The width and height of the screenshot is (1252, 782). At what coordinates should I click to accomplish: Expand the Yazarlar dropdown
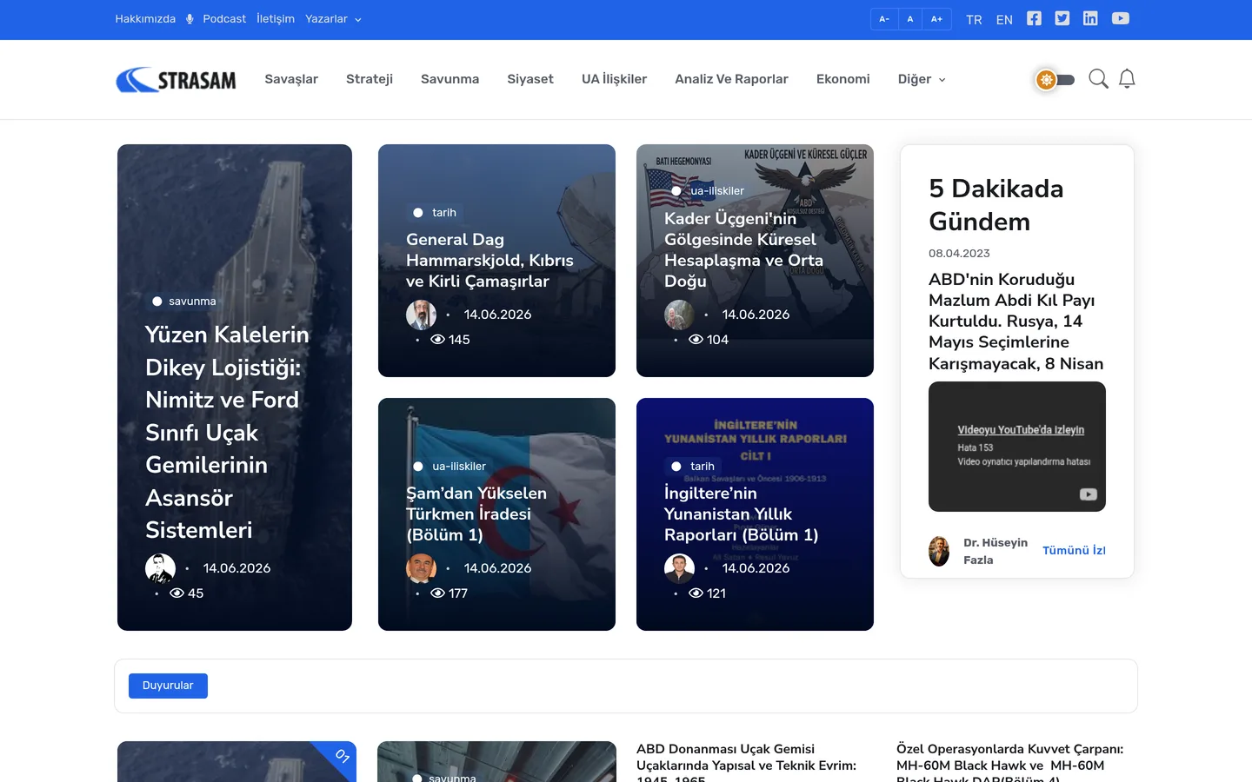pyautogui.click(x=333, y=19)
